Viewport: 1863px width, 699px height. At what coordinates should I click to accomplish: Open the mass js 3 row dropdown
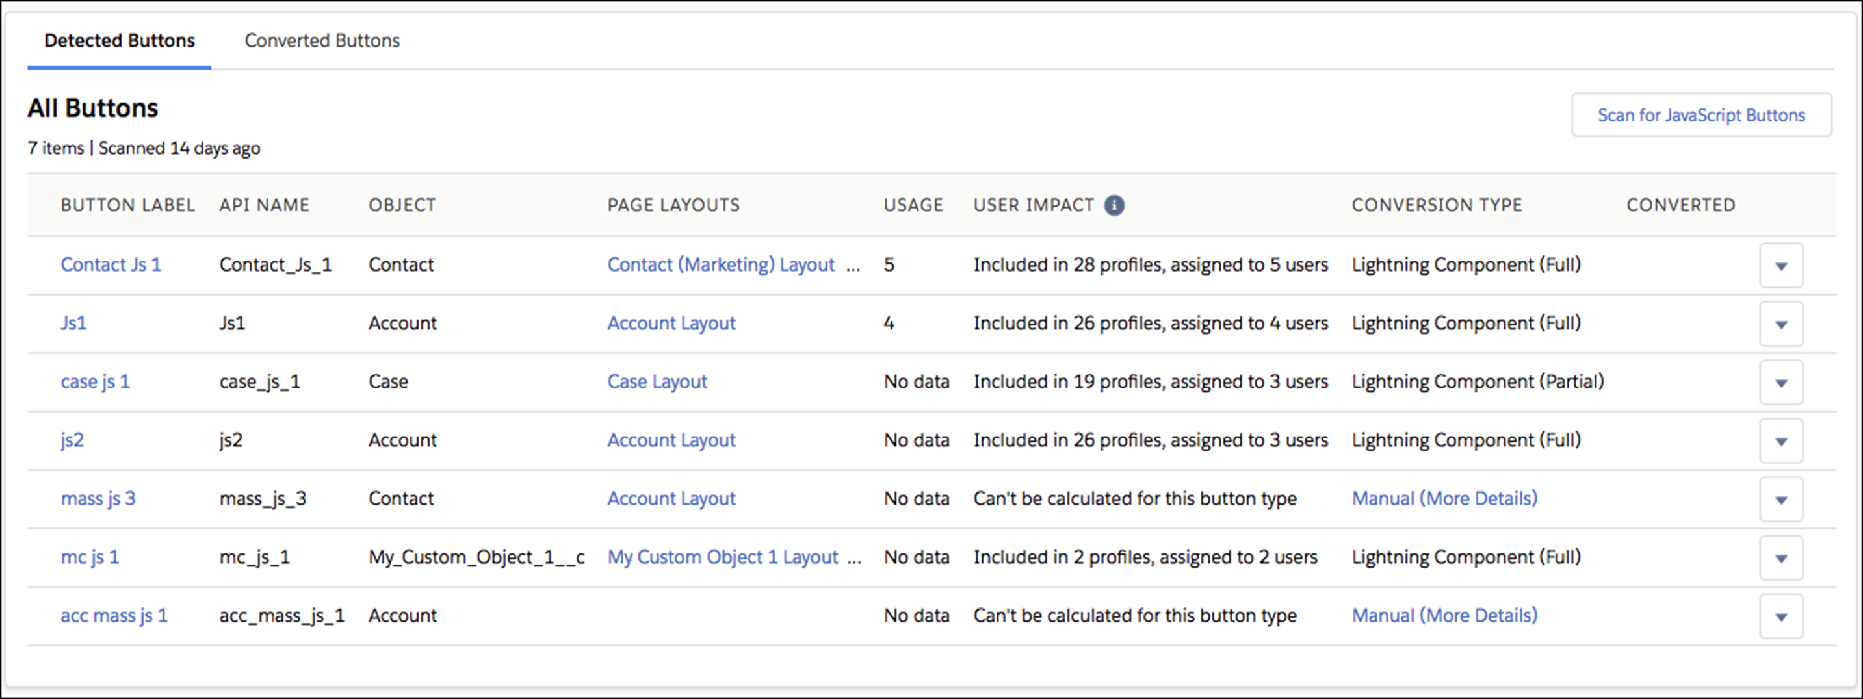[1780, 500]
